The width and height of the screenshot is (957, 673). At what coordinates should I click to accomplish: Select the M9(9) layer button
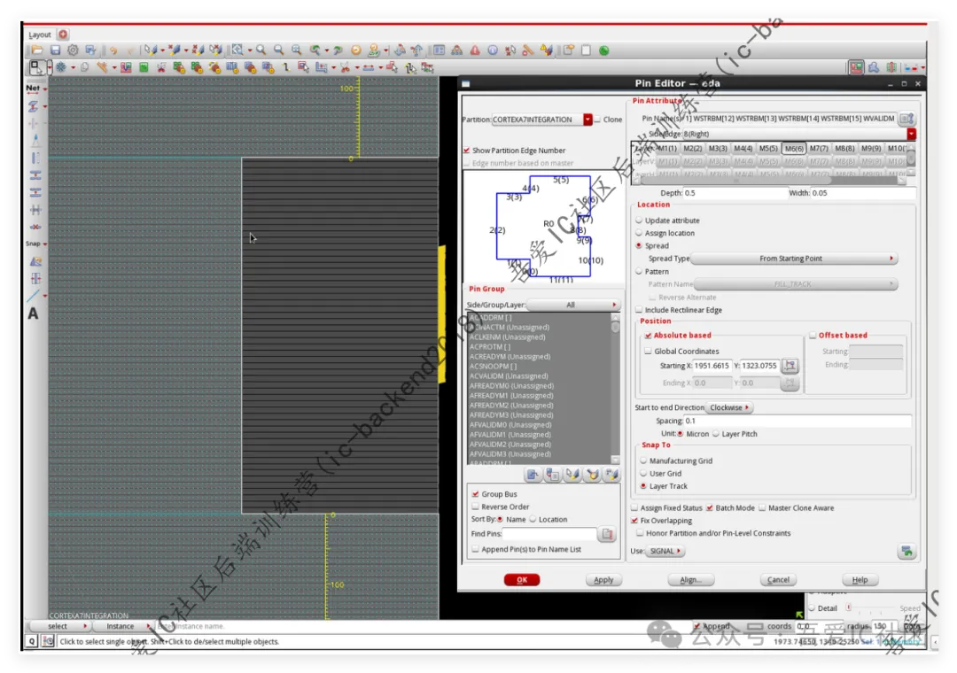(870, 148)
